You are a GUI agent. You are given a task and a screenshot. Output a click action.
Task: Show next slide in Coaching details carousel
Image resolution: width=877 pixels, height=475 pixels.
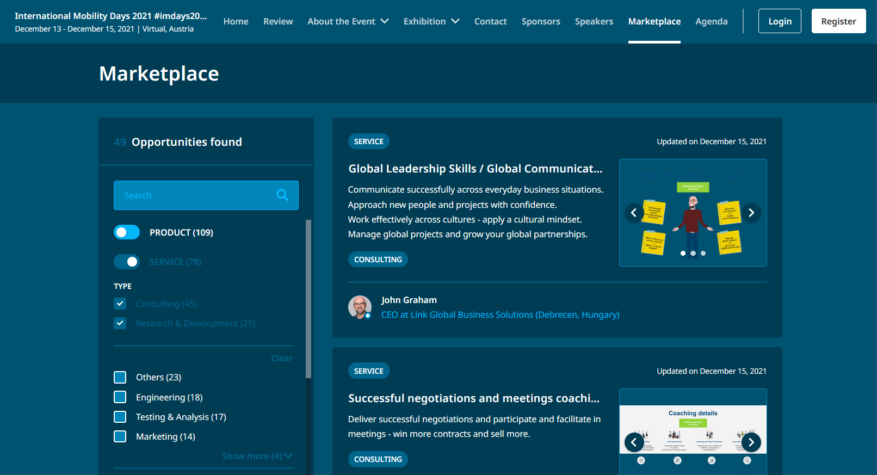pos(751,442)
